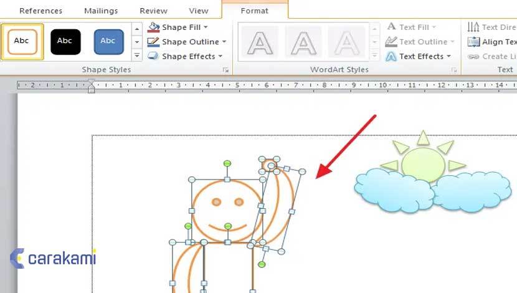Viewport: 517px width, 293px height.
Task: Click the Create Link chain icon
Action: tap(473, 57)
